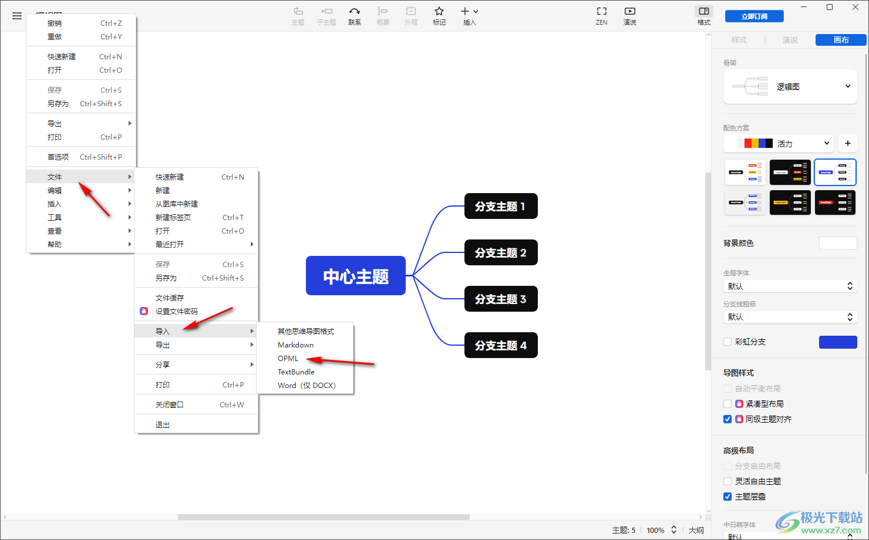869x540 pixels.
Task: Click premium badge beside 紧凑型布局
Action: tap(739, 404)
